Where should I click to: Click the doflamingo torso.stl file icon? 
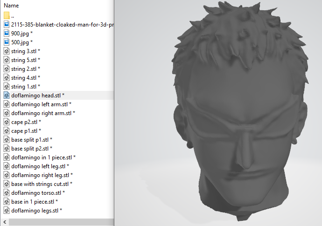tap(7, 192)
